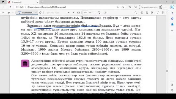Print the PDF document
Screen dimensions: 176x99
pyautogui.click(x=142, y=13)
